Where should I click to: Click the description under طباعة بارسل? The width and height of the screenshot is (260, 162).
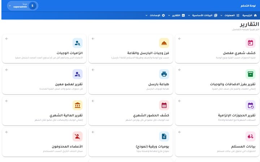pos(157,89)
